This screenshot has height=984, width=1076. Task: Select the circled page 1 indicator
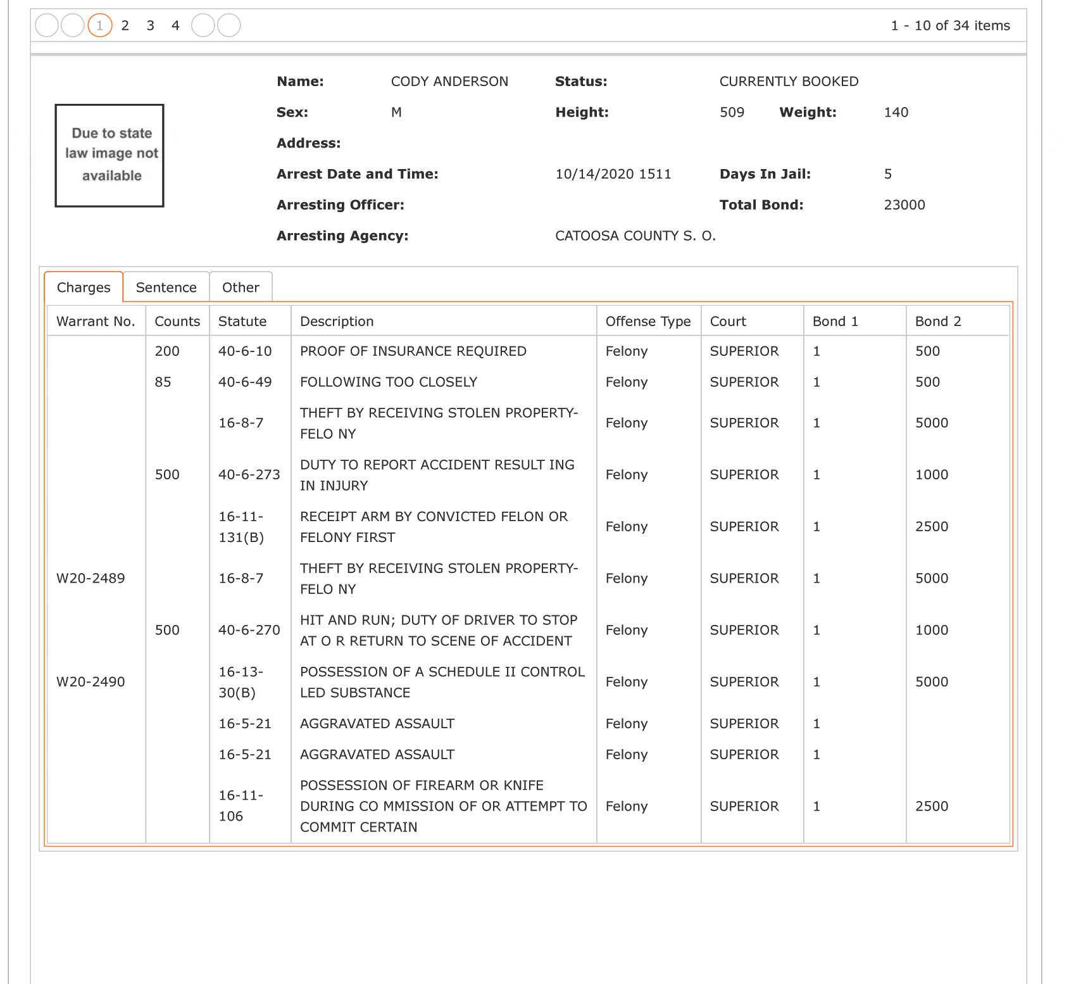tap(100, 25)
